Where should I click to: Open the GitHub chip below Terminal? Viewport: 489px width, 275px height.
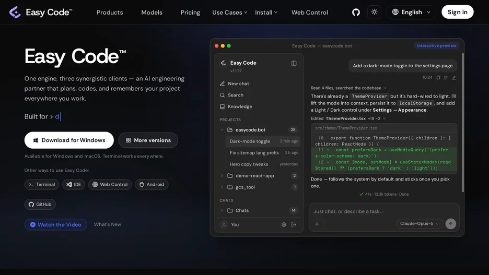(x=40, y=205)
